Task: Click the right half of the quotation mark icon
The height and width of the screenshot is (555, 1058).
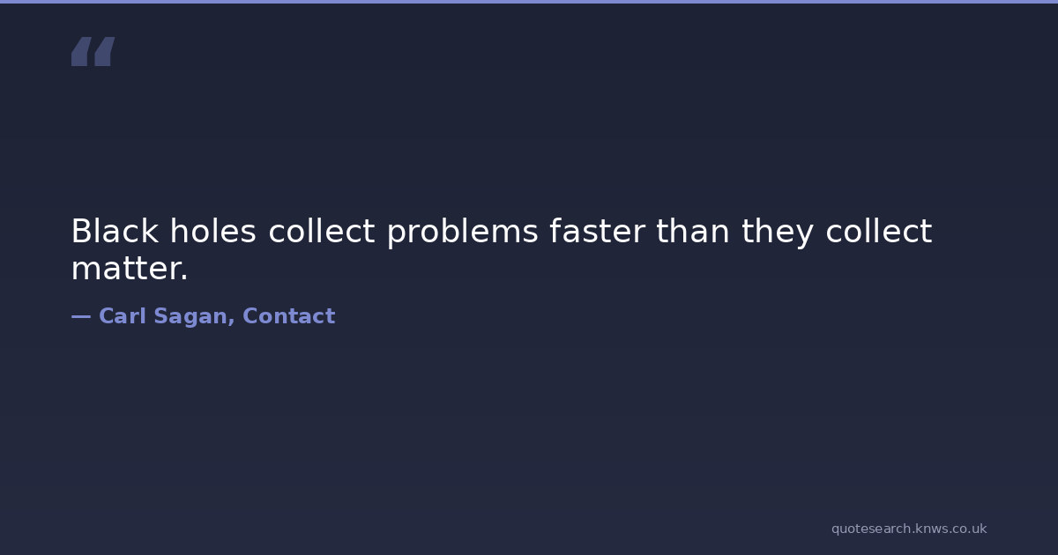Action: click(104, 52)
